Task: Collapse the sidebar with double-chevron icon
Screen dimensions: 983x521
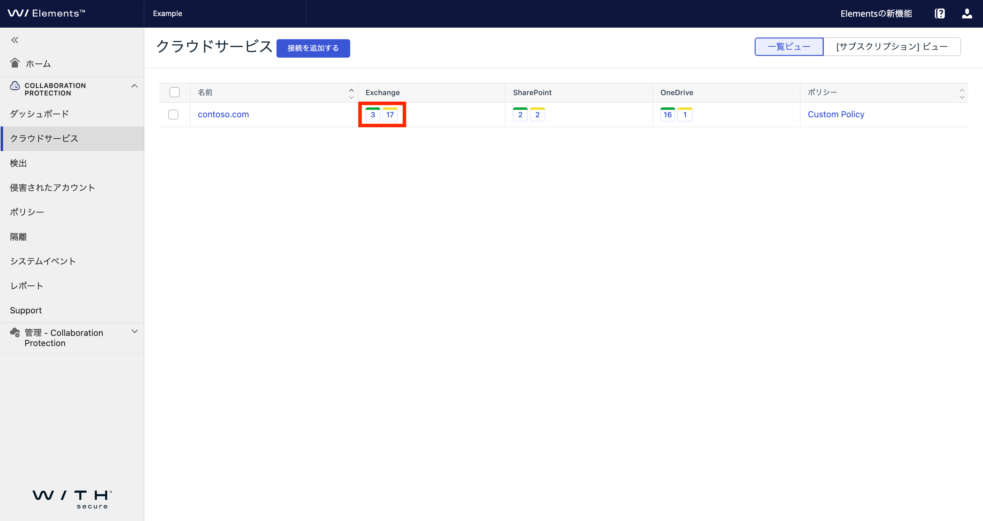Action: [x=14, y=40]
